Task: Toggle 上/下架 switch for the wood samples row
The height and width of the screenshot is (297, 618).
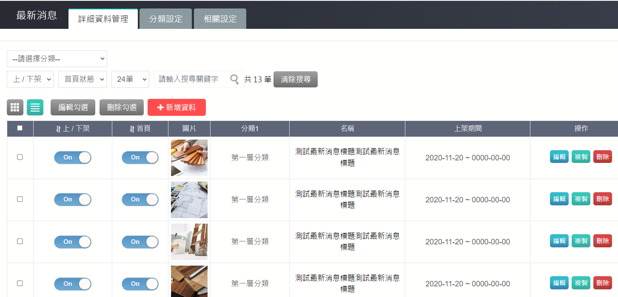Action: point(73,157)
